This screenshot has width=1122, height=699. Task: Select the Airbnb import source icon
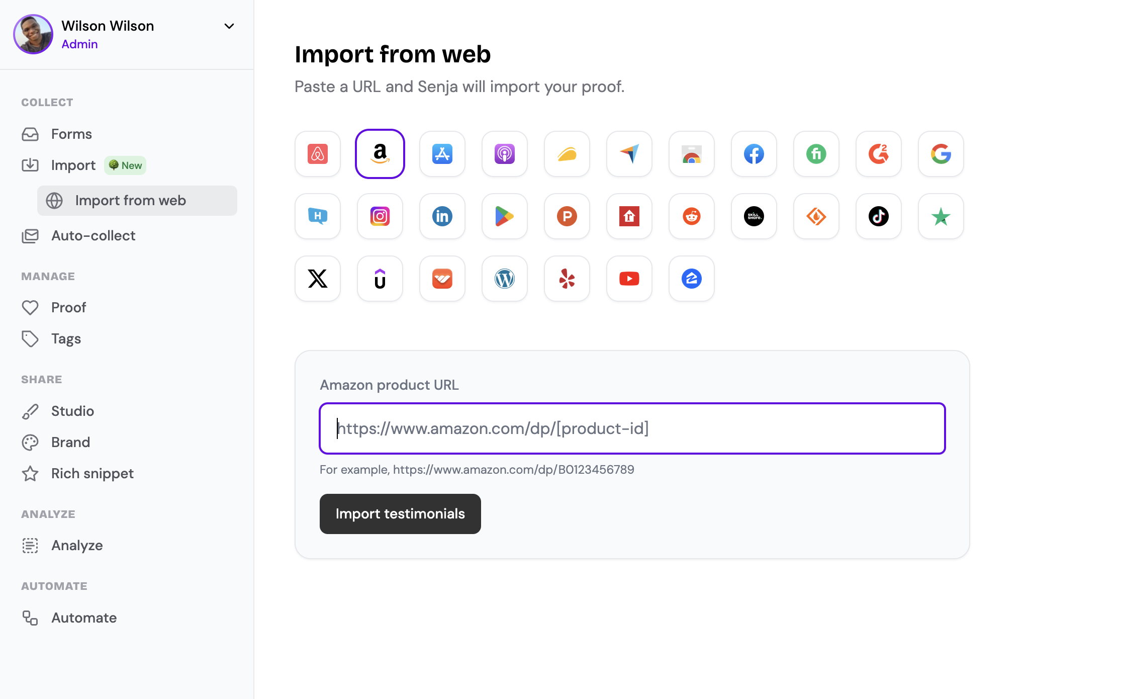coord(318,154)
